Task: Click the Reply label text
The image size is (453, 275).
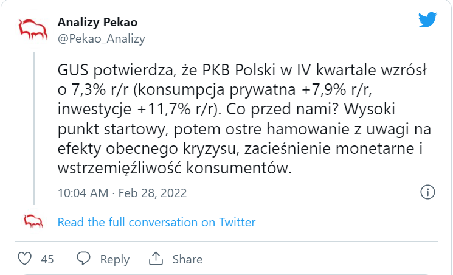Action: coord(115,259)
